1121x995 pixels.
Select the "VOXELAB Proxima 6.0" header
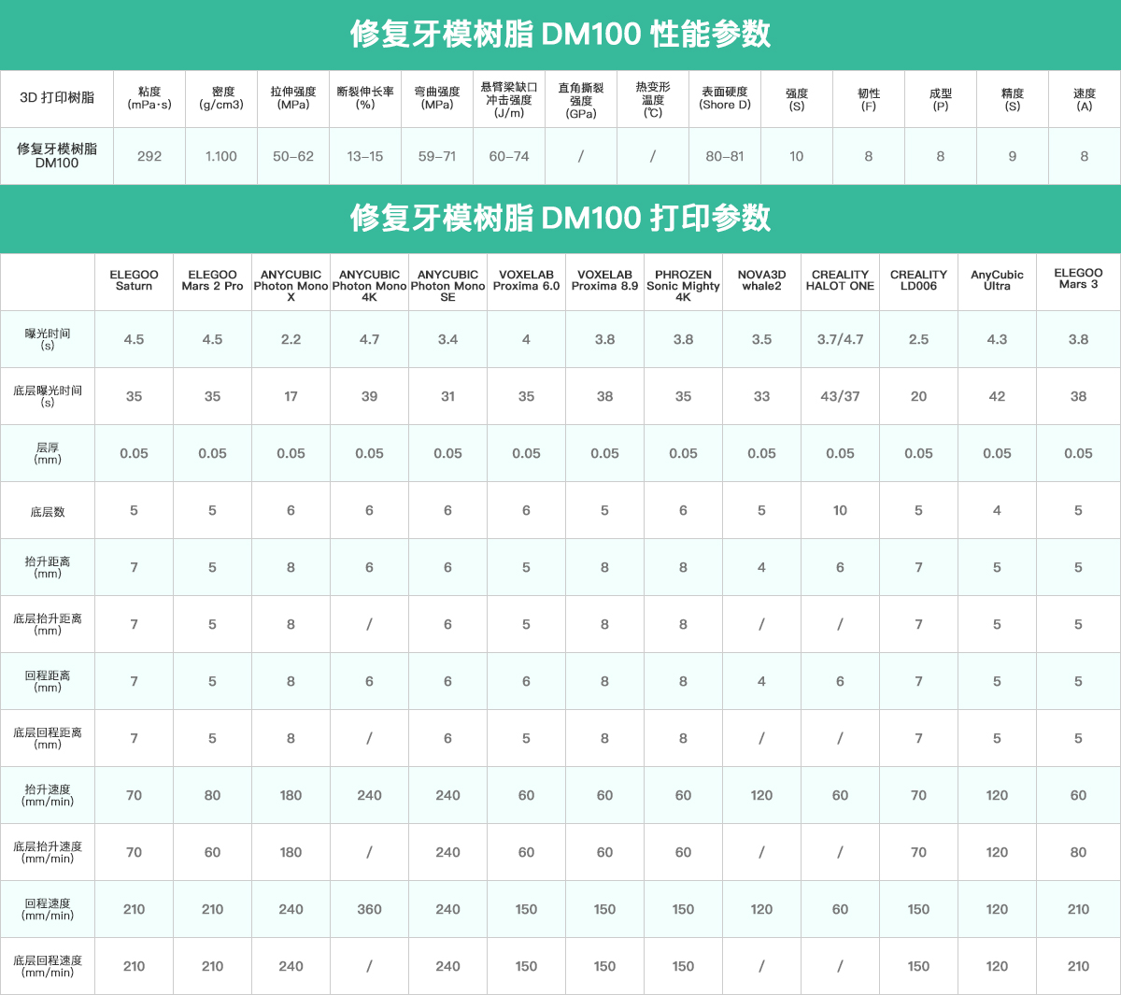[526, 280]
